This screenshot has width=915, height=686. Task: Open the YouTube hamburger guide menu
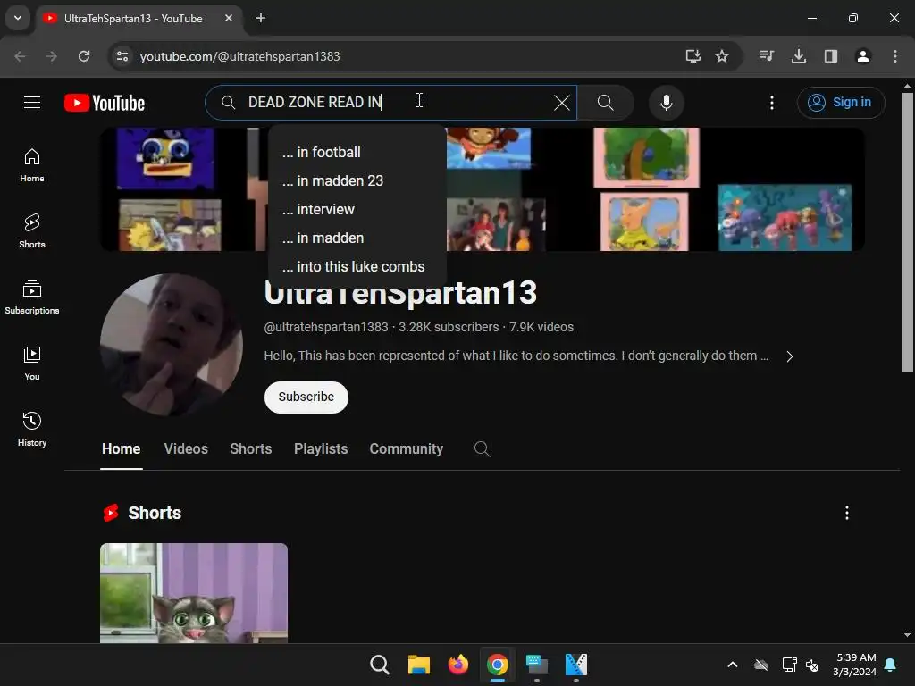pos(32,103)
